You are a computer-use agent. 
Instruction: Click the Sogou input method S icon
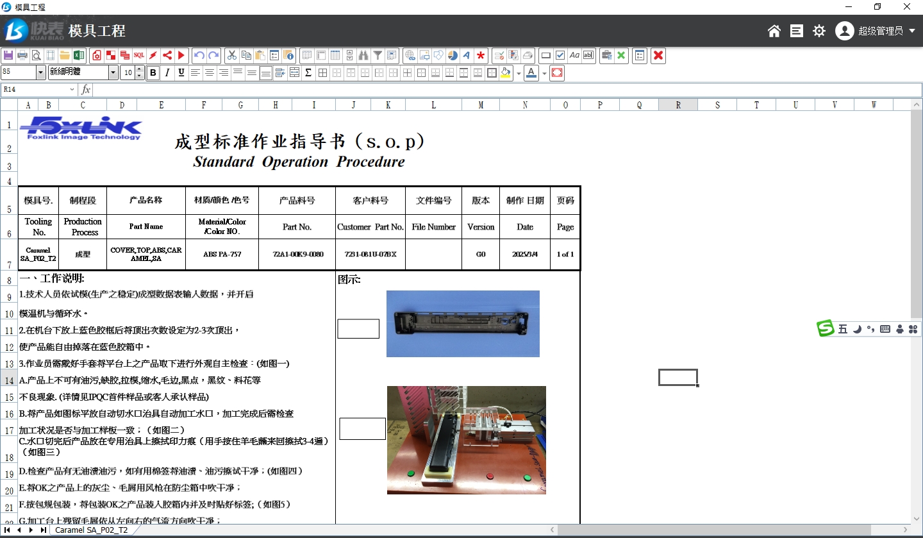point(826,329)
